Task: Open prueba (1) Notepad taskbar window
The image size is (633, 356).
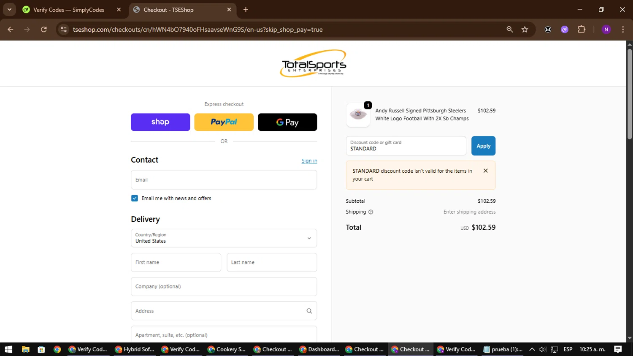Action: (x=503, y=349)
